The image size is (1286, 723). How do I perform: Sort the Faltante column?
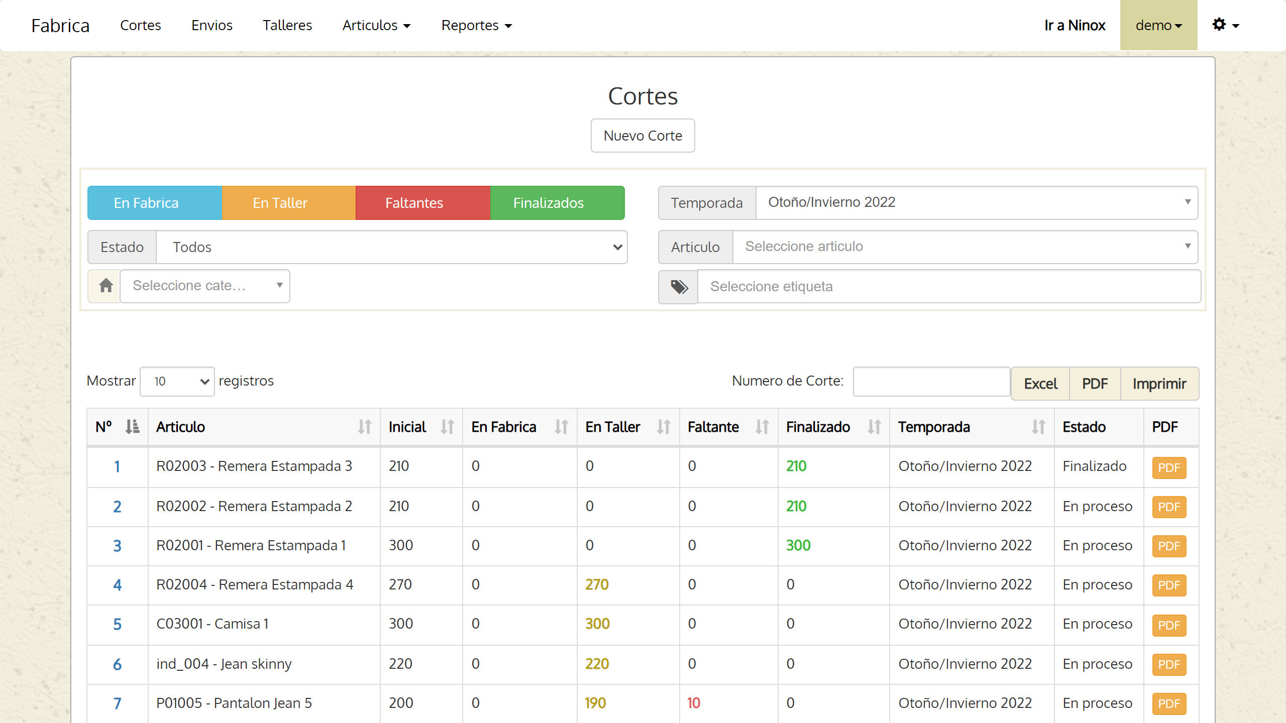click(762, 427)
